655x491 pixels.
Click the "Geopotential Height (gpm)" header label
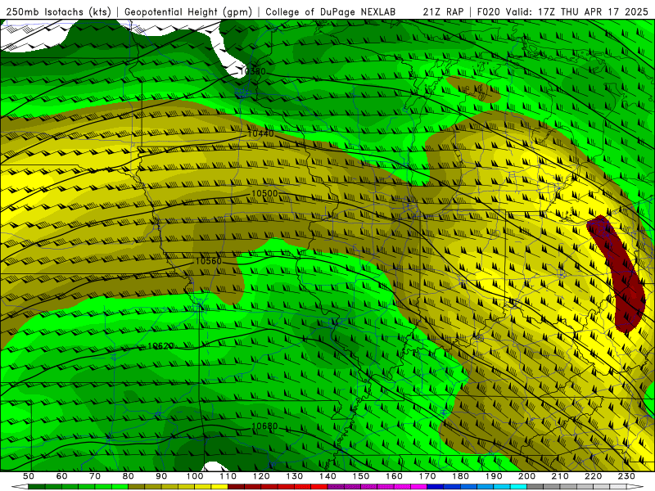188,11
